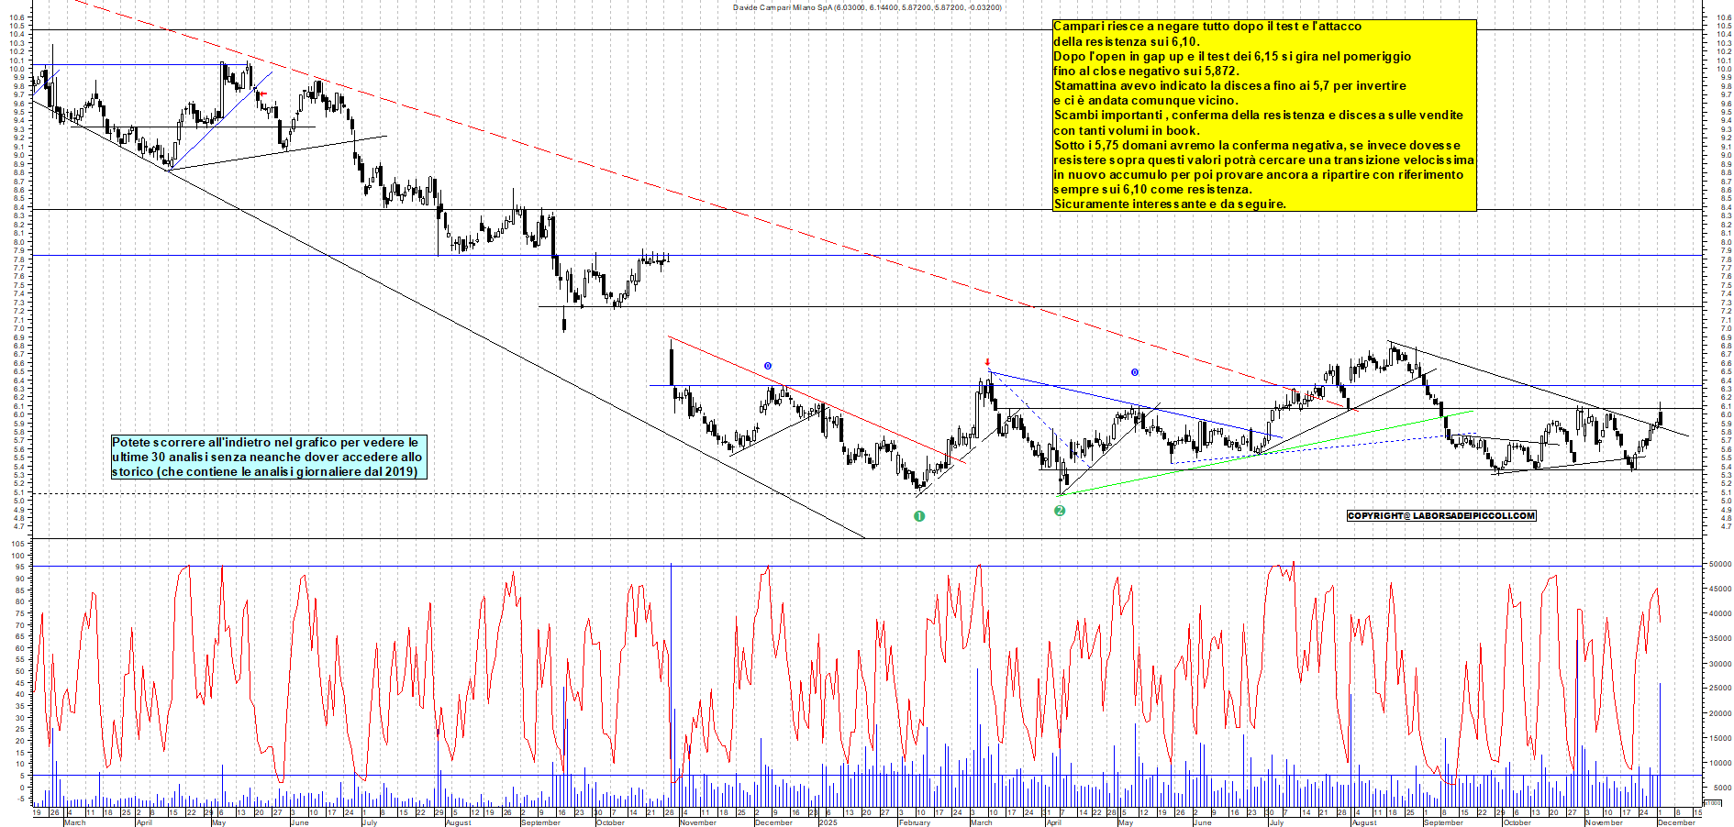The width and height of the screenshot is (1734, 827).
Task: Click the 'Davide Campari Milano SpA' chart title
Action: (867, 7)
